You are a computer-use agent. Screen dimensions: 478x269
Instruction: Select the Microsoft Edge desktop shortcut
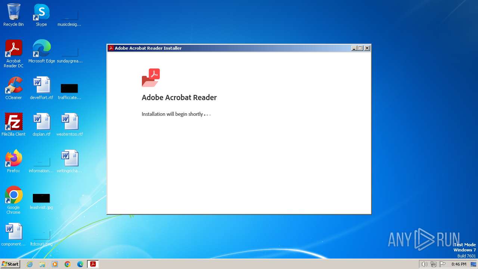(41, 52)
